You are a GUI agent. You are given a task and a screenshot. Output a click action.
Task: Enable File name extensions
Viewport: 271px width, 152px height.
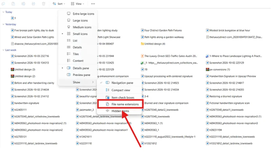tap(120, 104)
